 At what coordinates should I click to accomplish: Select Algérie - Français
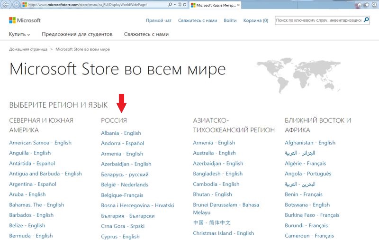[306, 163]
